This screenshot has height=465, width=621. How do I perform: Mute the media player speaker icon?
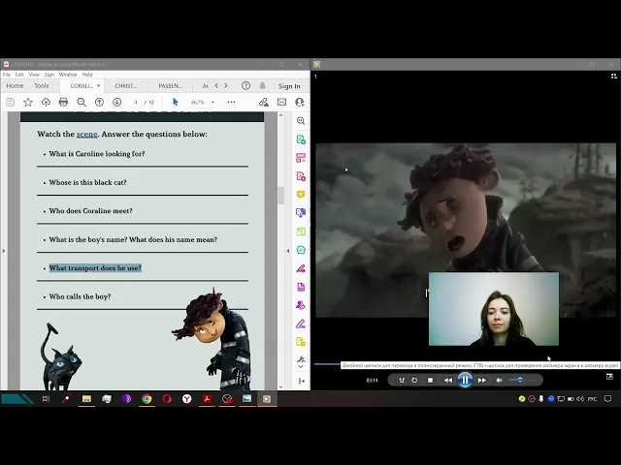pyautogui.click(x=499, y=380)
